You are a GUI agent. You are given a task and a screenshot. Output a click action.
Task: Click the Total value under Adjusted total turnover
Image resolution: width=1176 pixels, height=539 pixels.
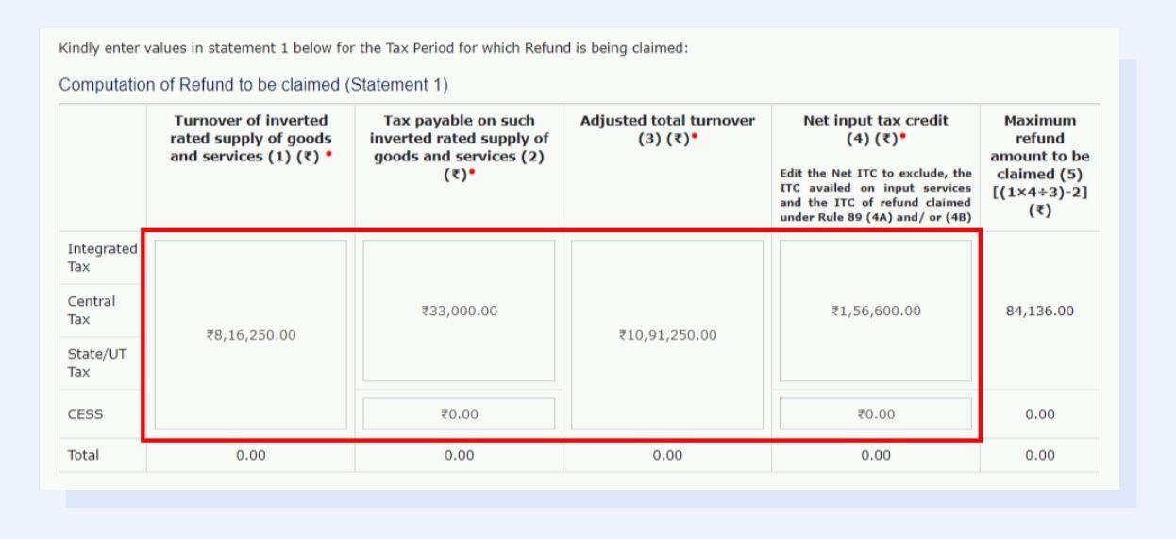pos(666,455)
